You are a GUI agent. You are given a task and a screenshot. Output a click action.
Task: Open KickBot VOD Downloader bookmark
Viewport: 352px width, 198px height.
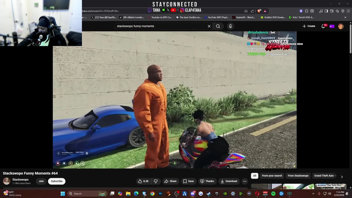[x=273, y=17]
